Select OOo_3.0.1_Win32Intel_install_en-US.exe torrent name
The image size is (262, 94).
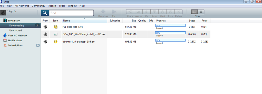pos(84,34)
